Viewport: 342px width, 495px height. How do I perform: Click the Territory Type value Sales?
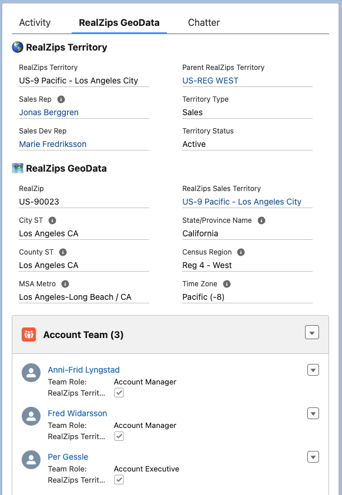pos(193,112)
